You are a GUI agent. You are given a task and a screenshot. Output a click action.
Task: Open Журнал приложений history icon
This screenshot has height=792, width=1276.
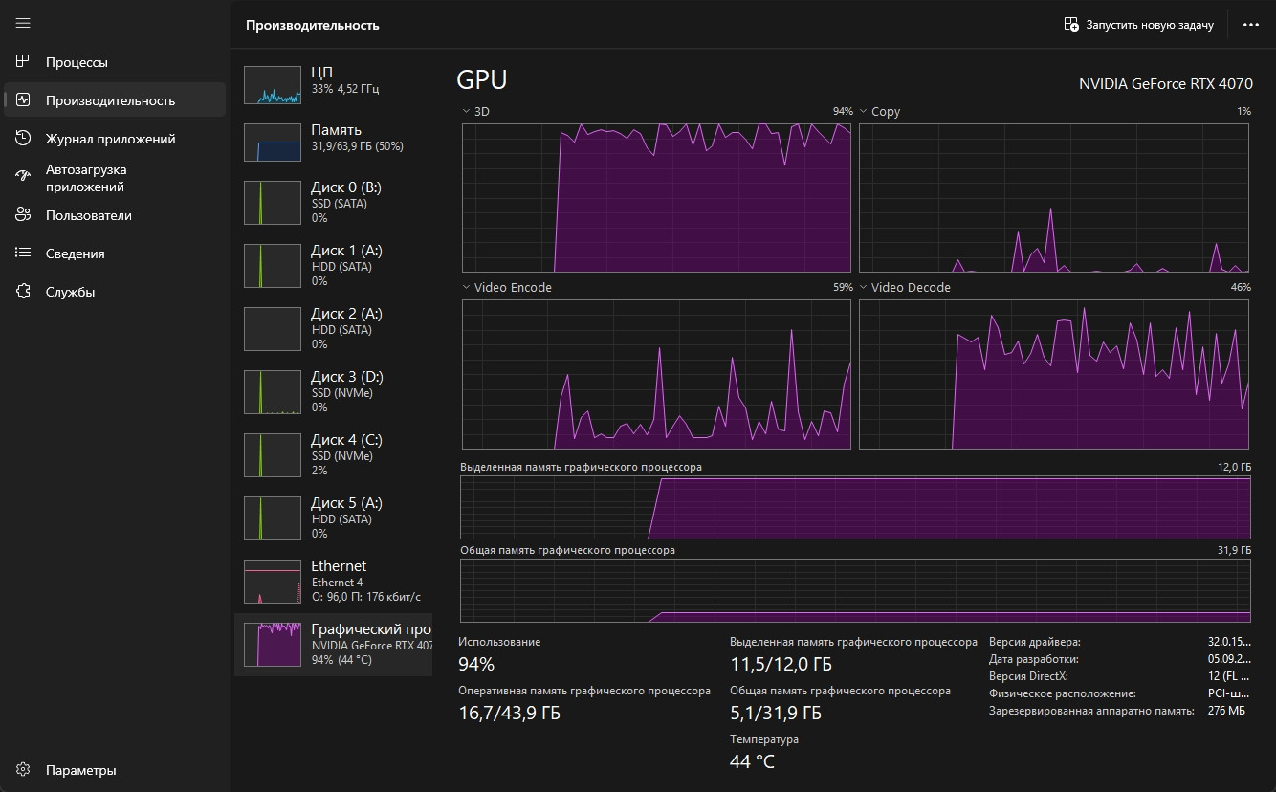coord(24,139)
